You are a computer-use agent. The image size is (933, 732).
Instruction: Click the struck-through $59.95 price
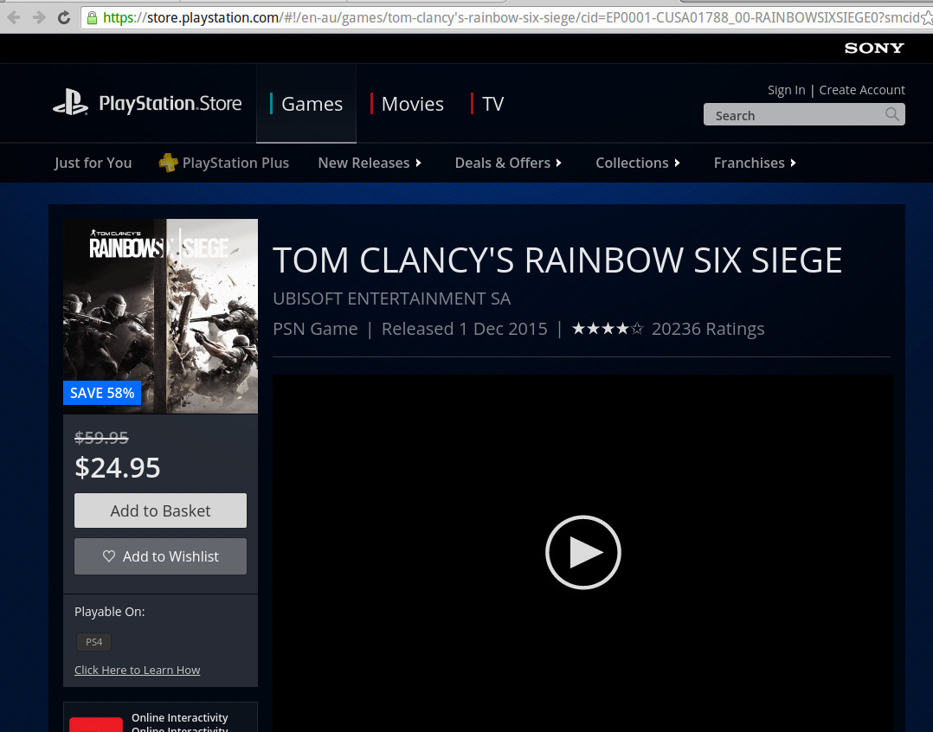[x=102, y=439]
